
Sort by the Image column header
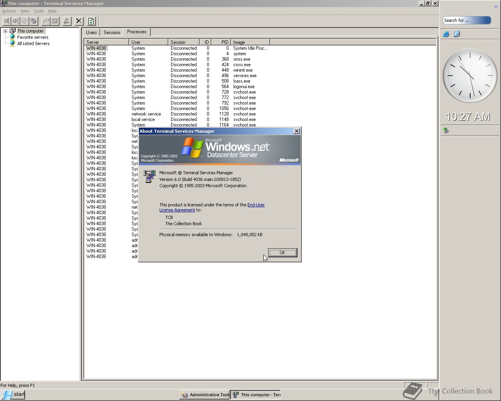click(250, 42)
